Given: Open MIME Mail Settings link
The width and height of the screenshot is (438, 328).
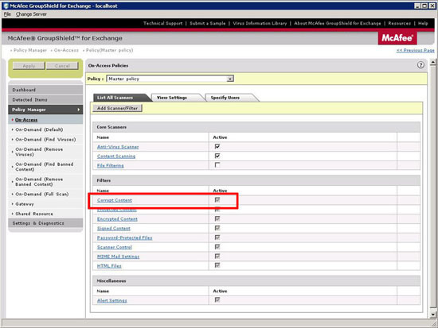Looking at the screenshot, I should point(118,257).
